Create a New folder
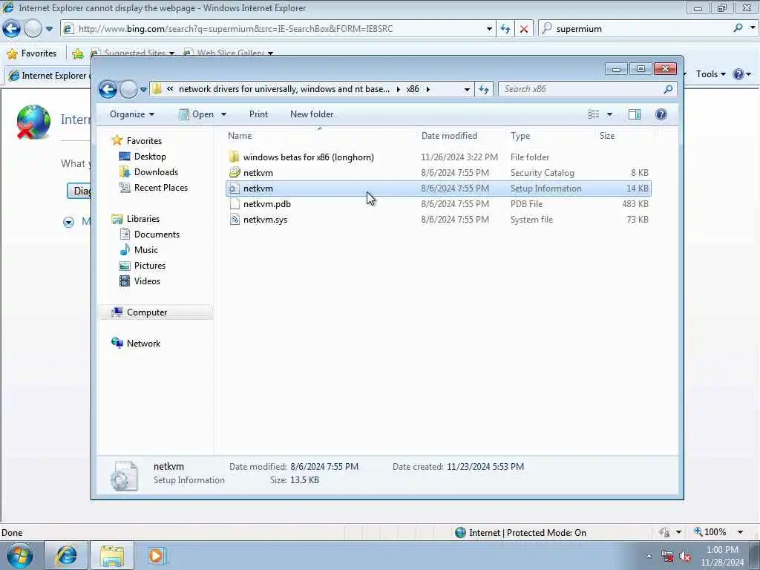Image resolution: width=760 pixels, height=570 pixels. tap(312, 114)
